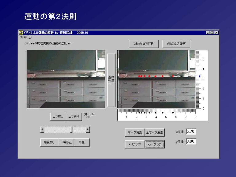Play the video with 再生
Viewport: 236px width, 177px height.
pyautogui.click(x=82, y=143)
